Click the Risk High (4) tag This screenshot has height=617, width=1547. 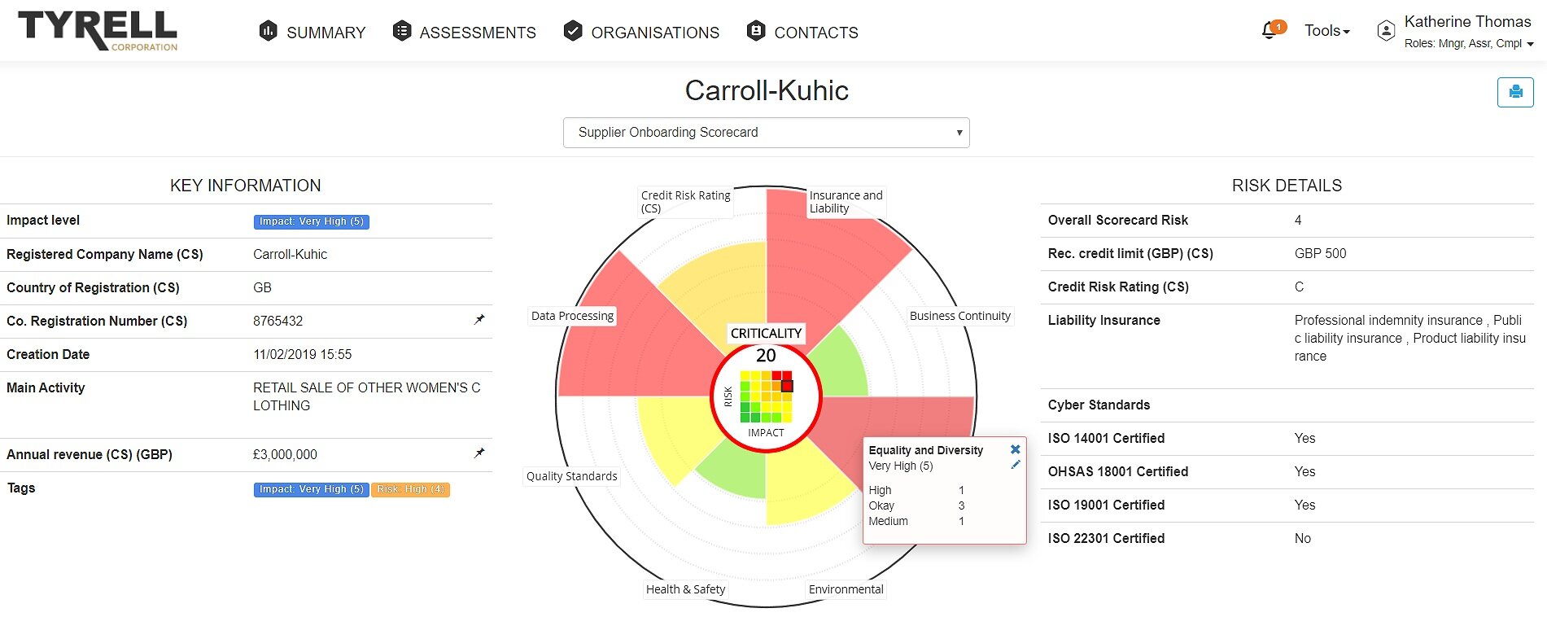pyautogui.click(x=411, y=489)
